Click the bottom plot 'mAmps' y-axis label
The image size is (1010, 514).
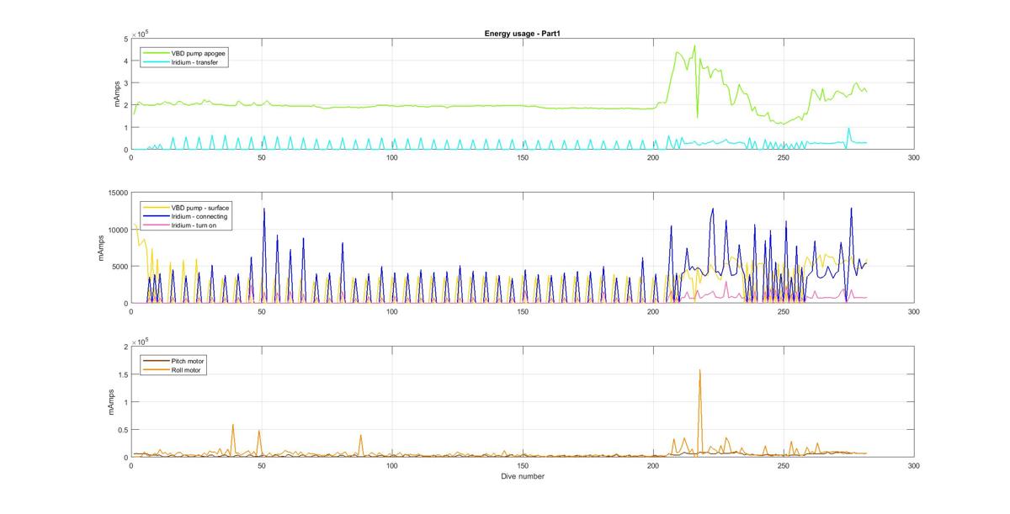(110, 402)
